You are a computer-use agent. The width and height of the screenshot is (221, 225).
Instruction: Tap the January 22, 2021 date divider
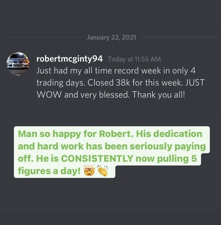pyautogui.click(x=111, y=37)
